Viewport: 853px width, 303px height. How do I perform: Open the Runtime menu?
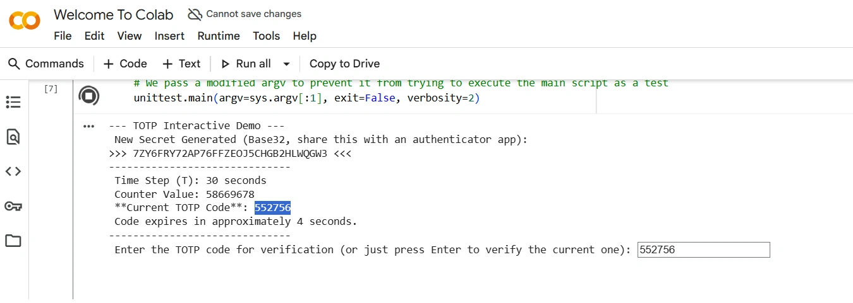[219, 36]
